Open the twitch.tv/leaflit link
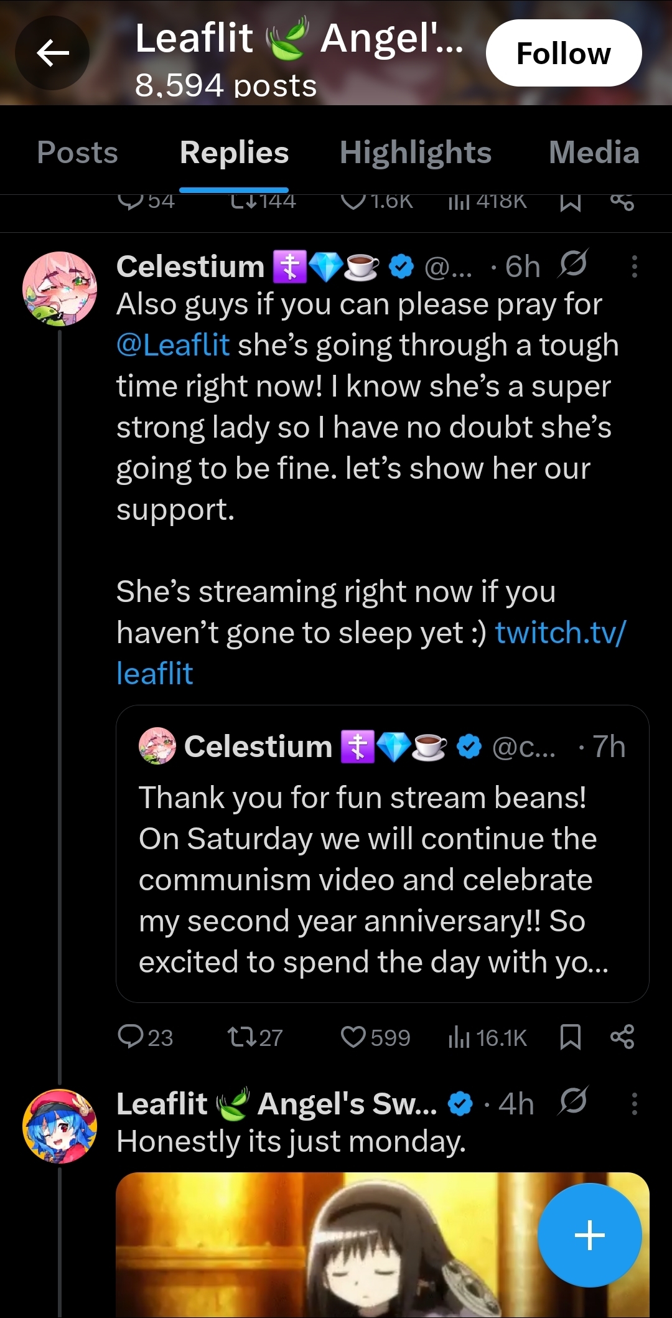This screenshot has width=672, height=1318. (x=371, y=653)
